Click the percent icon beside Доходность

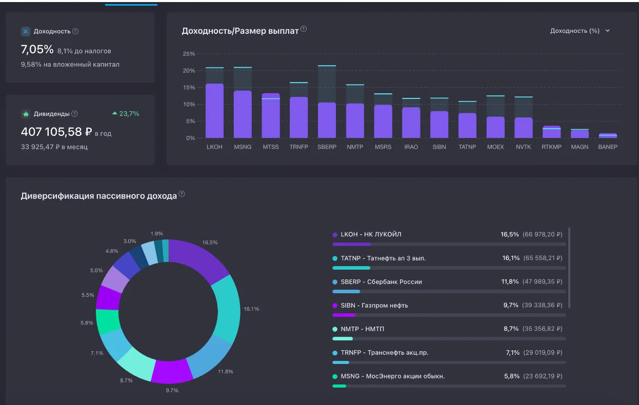[25, 31]
